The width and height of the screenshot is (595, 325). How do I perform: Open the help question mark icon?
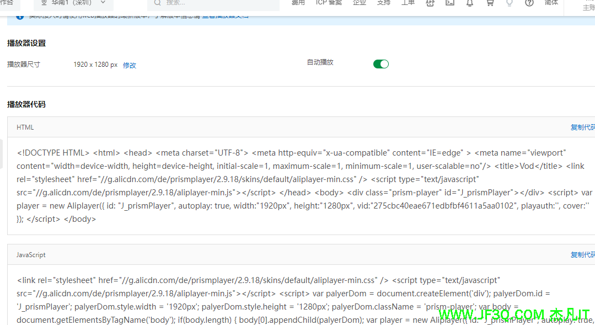pyautogui.click(x=529, y=3)
